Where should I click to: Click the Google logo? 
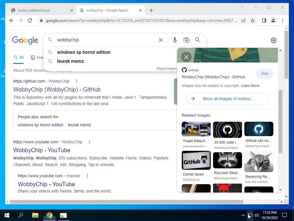click(25, 40)
